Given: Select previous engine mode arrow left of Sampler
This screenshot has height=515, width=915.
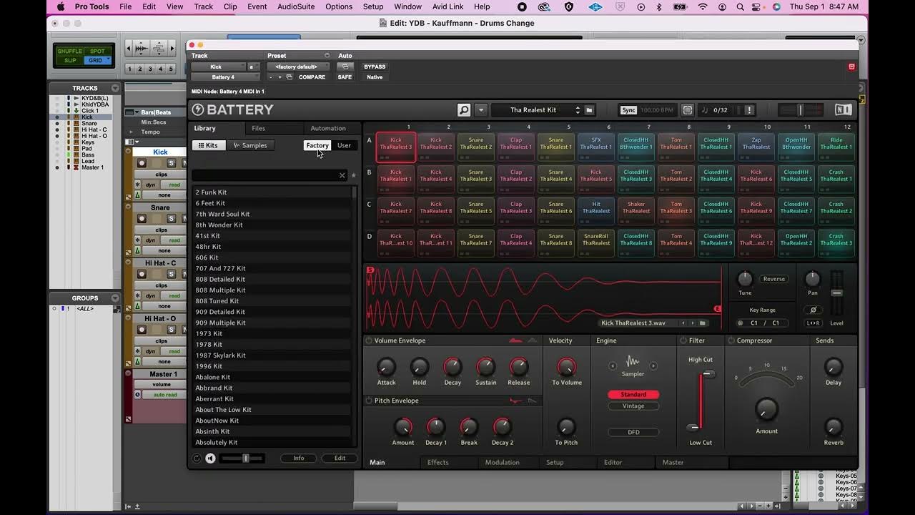Looking at the screenshot, I should (x=613, y=366).
